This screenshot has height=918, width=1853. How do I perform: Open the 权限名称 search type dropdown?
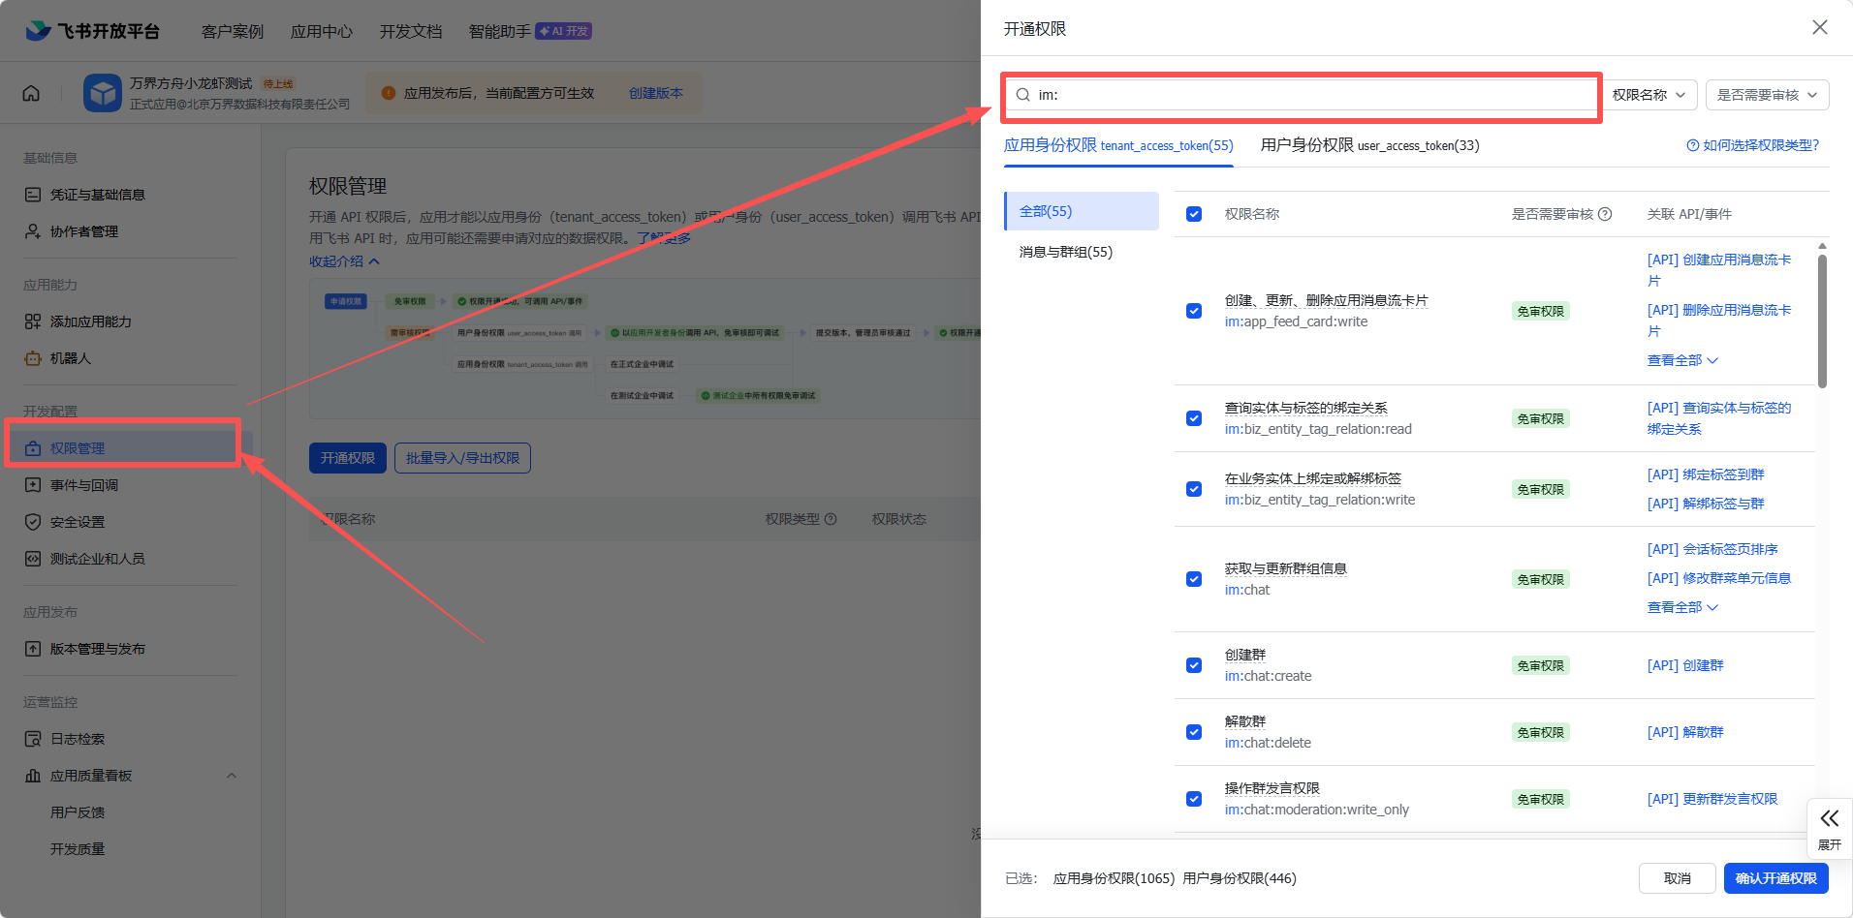coord(1649,95)
